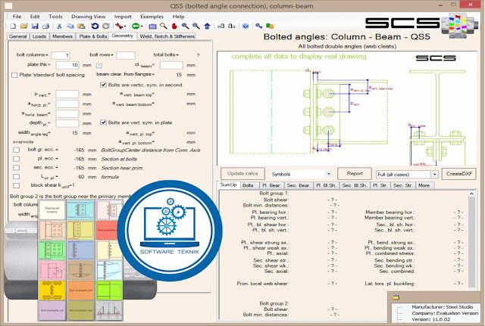Viewport: 485px width, 326px height.
Task: Select the plain magnifier zoom tool
Action: point(164,26)
